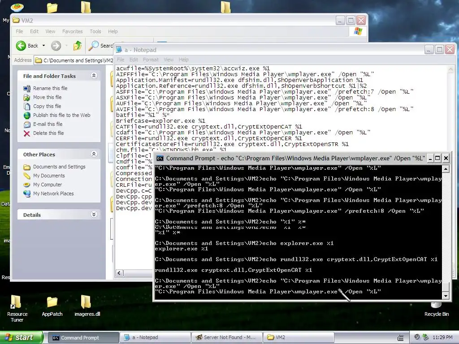Click the Forward arrow in VM2 Explorer

click(56, 46)
